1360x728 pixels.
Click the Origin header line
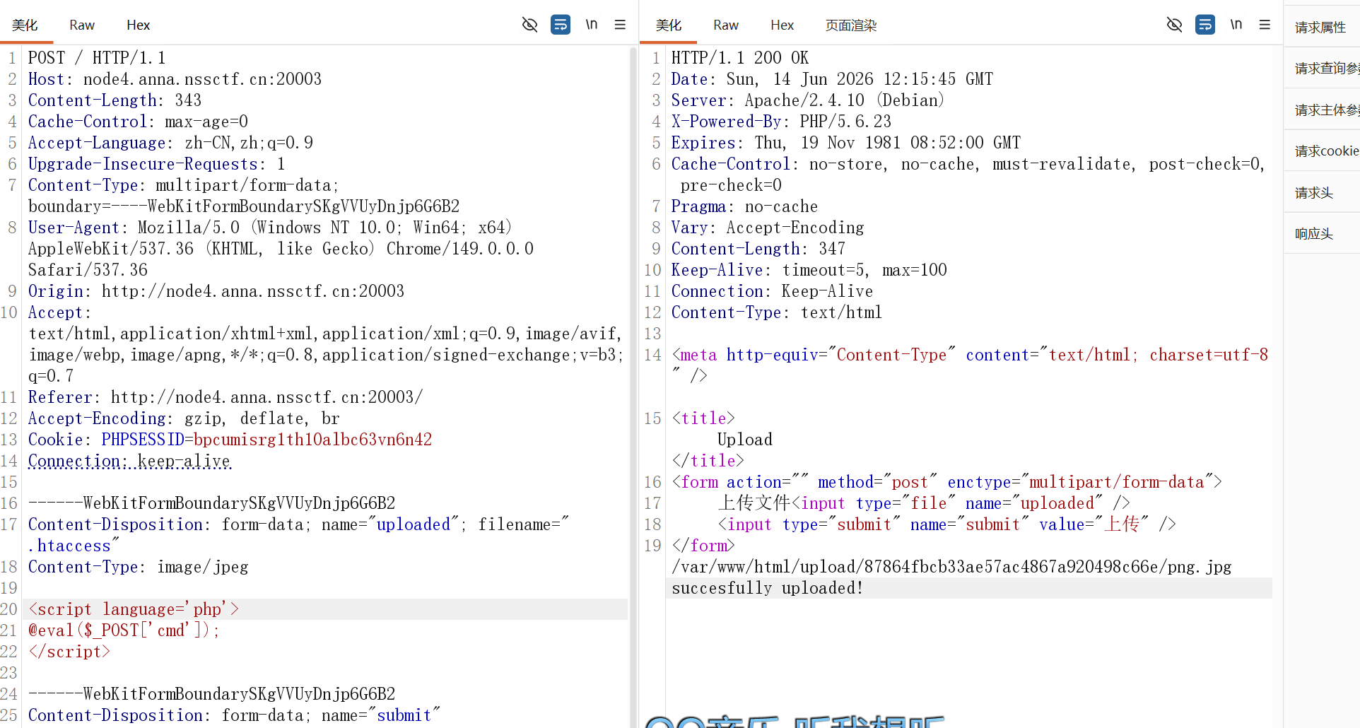[x=216, y=291]
